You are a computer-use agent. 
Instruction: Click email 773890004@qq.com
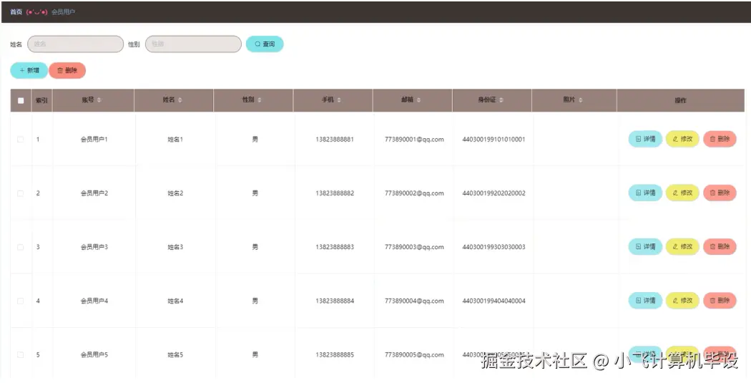coord(414,301)
